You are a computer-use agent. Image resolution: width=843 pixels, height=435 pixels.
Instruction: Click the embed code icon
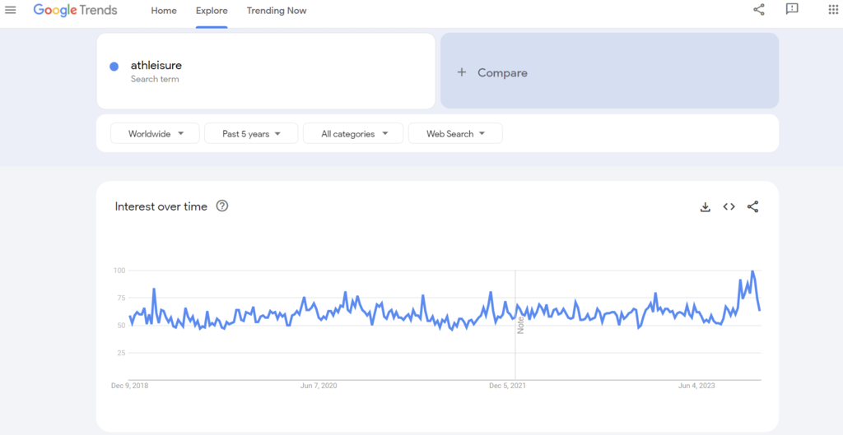[x=729, y=207]
